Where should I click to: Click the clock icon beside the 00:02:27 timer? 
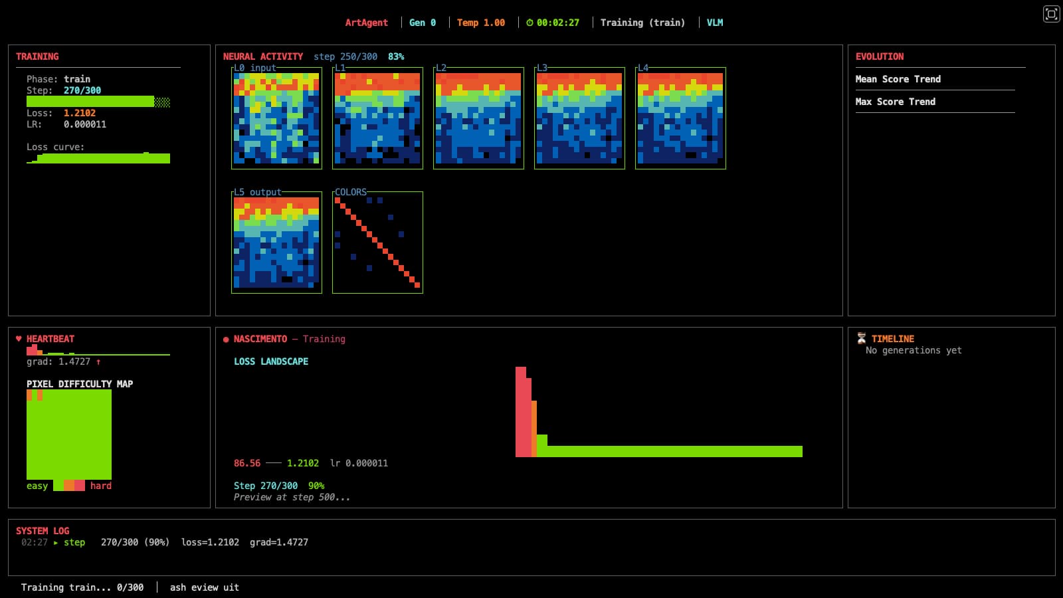pos(530,23)
